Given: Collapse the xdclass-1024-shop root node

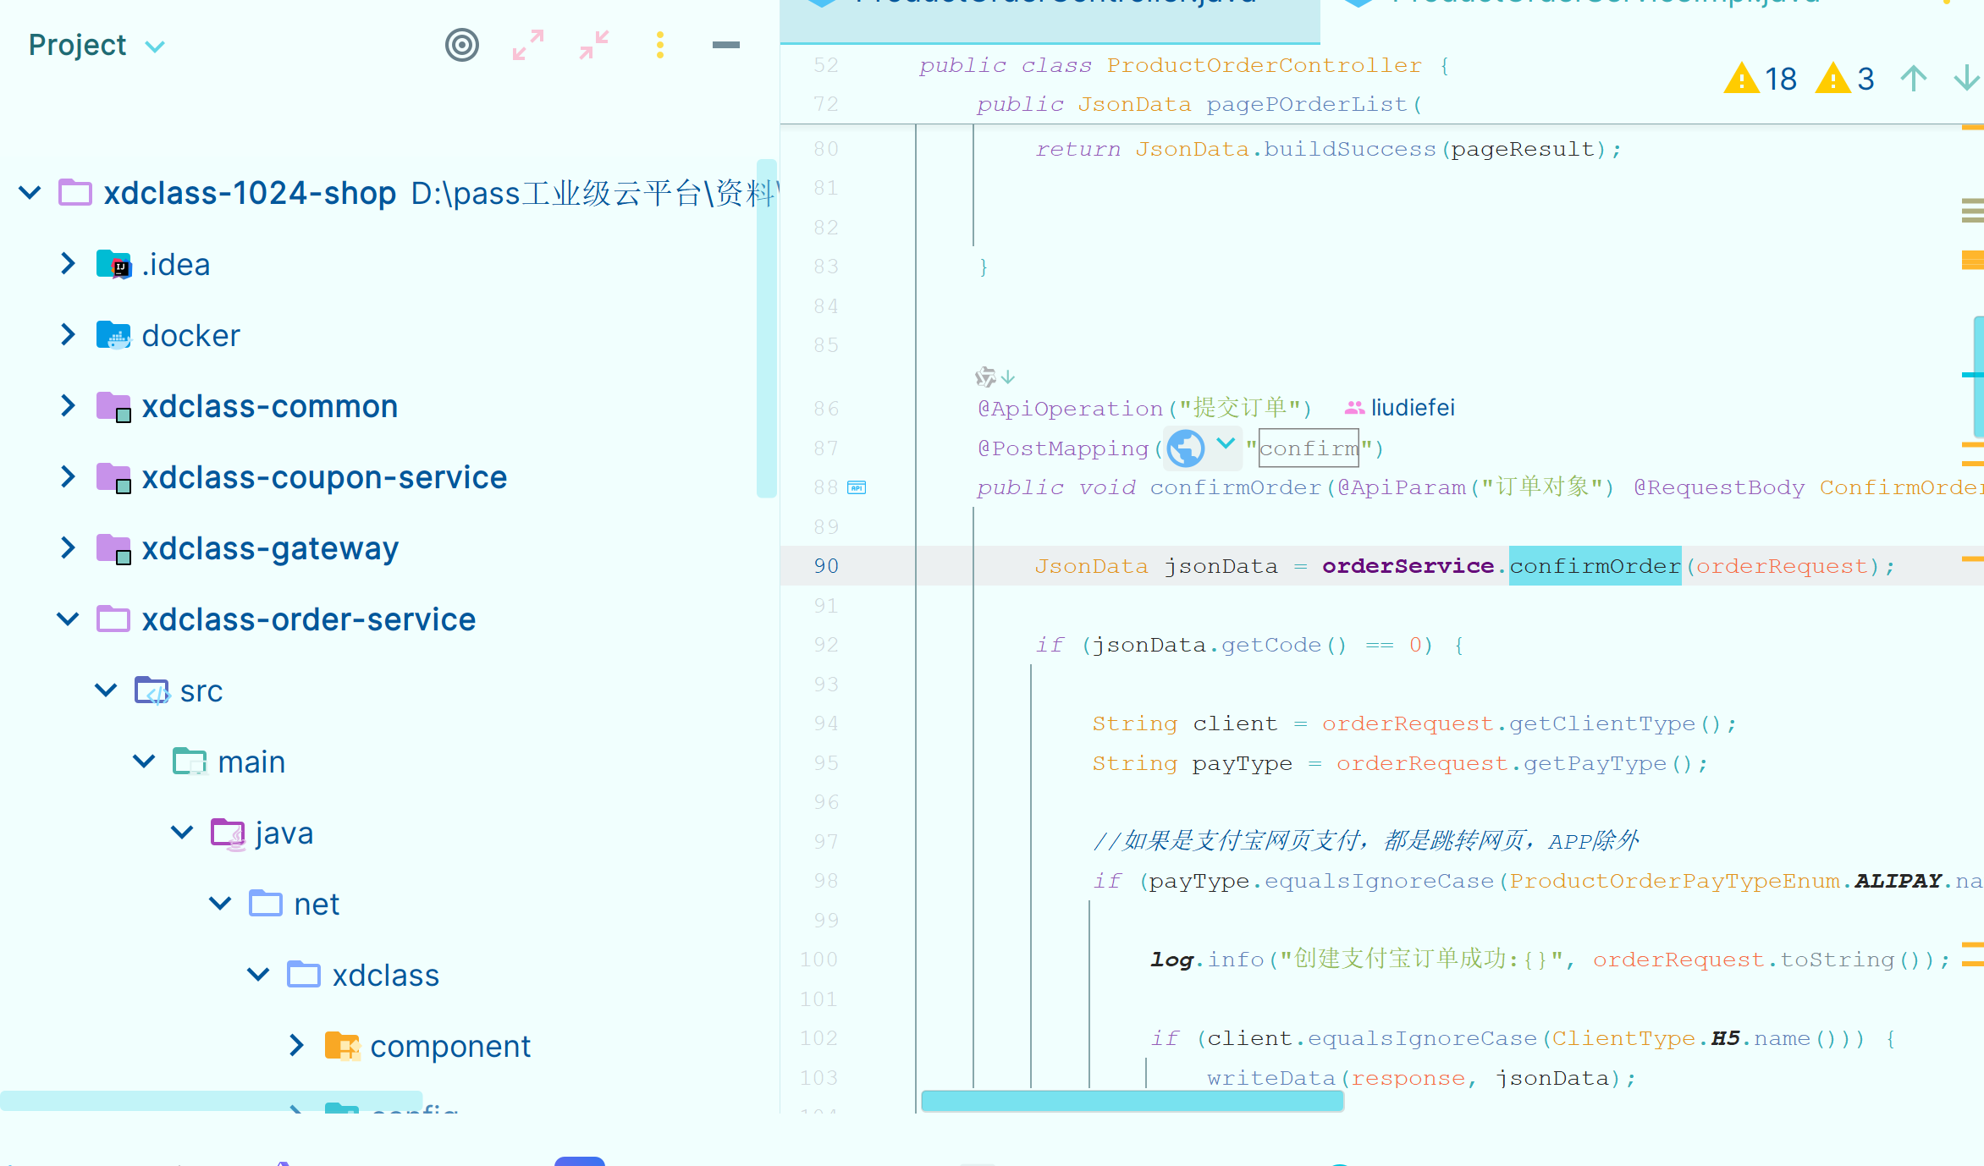Looking at the screenshot, I should (30, 193).
